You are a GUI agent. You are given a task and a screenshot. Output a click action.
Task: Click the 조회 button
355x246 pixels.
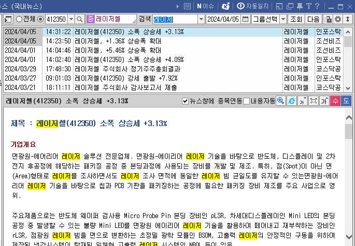[296, 20]
